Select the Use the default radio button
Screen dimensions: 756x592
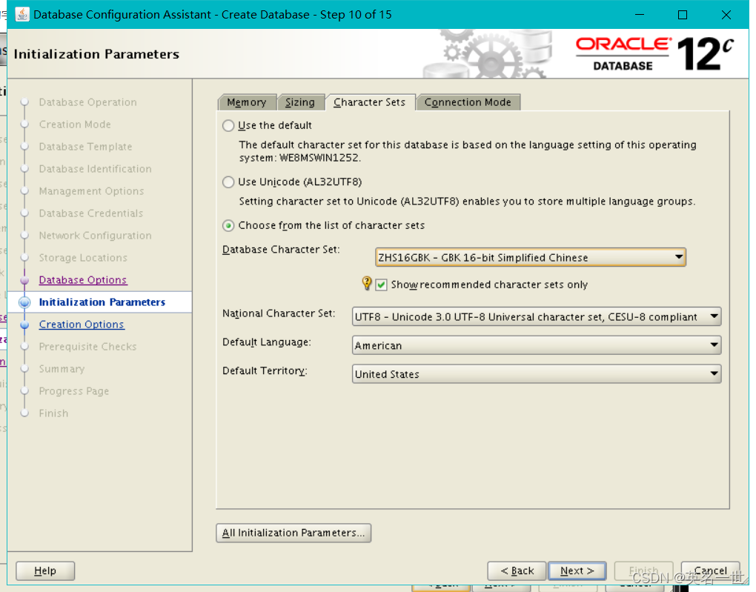(228, 126)
